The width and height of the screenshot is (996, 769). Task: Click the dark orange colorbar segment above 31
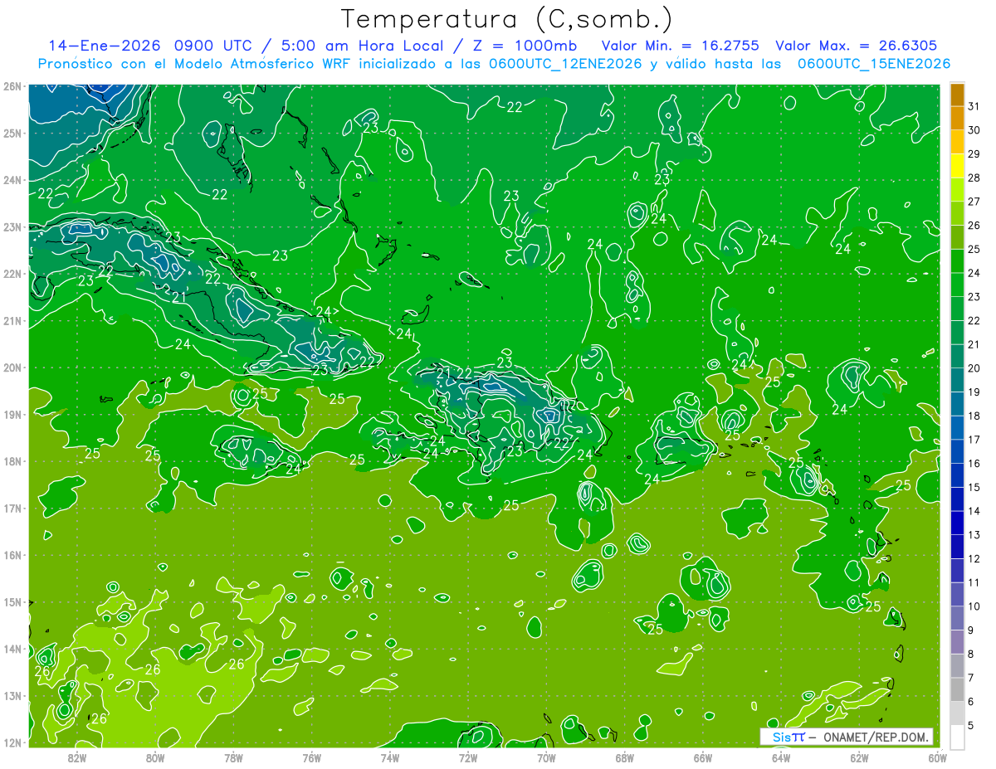(957, 95)
